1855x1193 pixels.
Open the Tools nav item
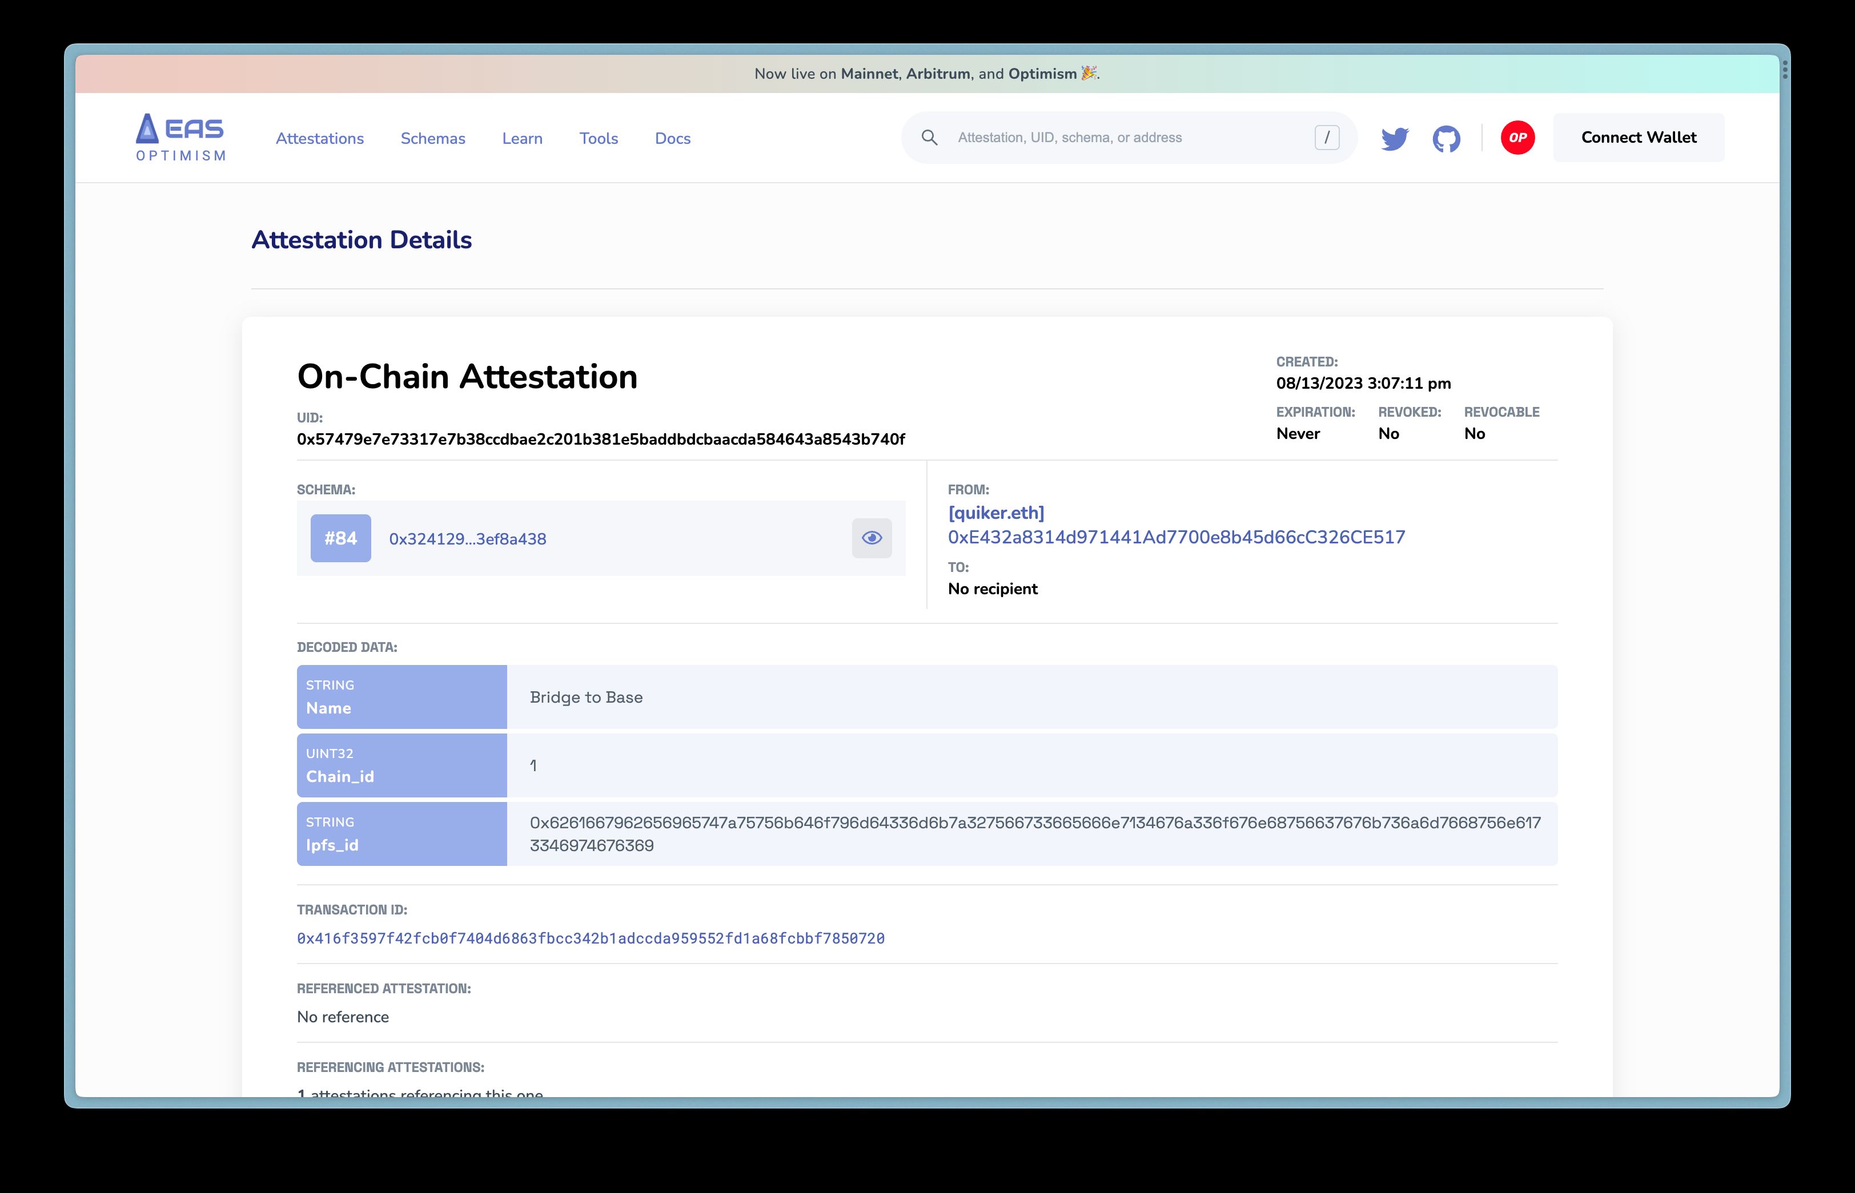click(599, 139)
